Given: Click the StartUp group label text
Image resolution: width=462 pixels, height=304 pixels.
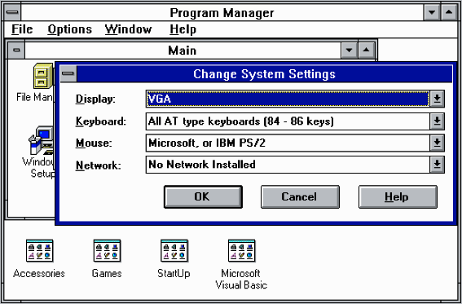Looking at the screenshot, I should 174,274.
